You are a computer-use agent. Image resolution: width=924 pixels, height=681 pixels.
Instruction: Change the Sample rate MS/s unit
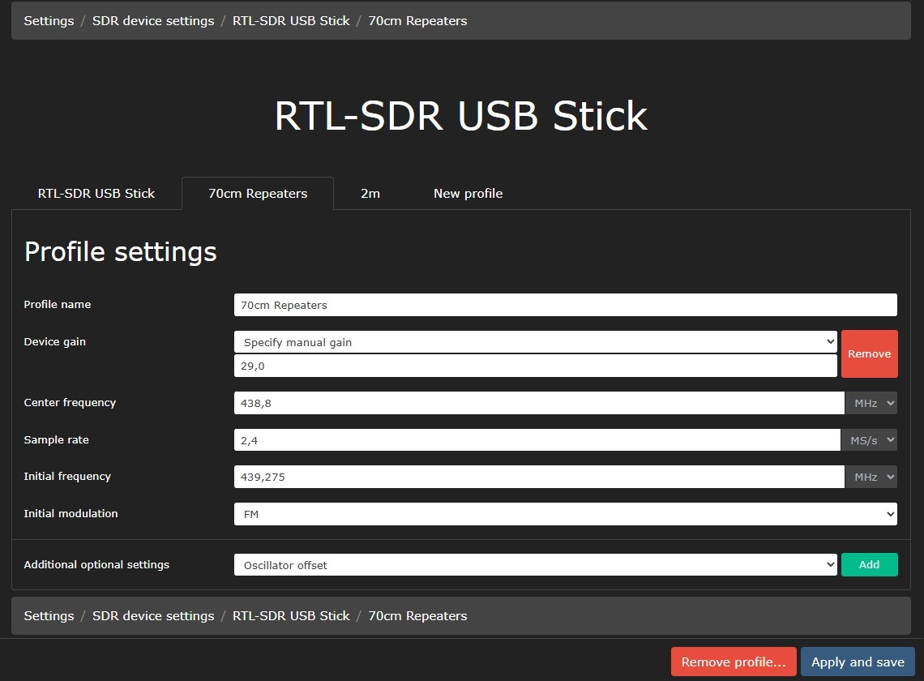tap(869, 440)
